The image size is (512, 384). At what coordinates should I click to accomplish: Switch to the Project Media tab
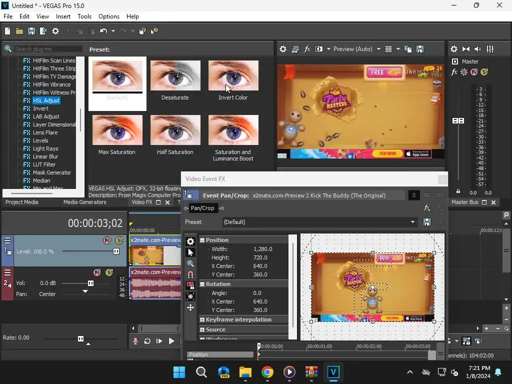[21, 202]
